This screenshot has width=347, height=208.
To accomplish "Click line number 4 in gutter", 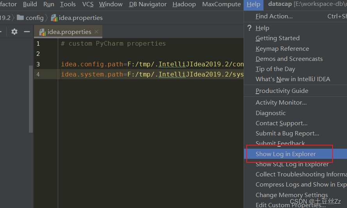I will click(38, 75).
